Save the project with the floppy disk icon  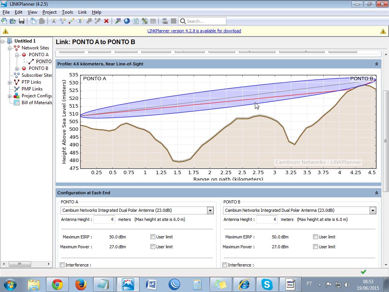[x=22, y=21]
